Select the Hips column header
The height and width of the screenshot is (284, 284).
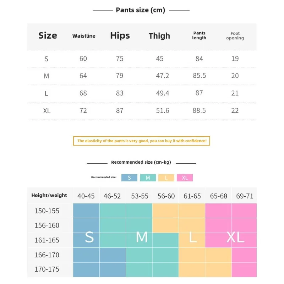tap(120, 35)
